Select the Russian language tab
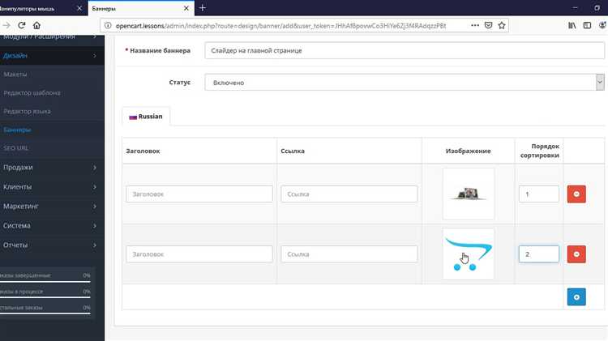Viewport: 608px width, 341px height. [146, 117]
